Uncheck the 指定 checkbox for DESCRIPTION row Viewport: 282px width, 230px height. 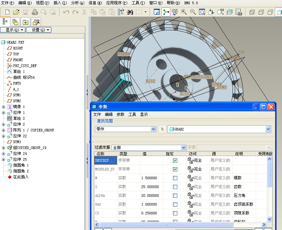click(x=175, y=160)
